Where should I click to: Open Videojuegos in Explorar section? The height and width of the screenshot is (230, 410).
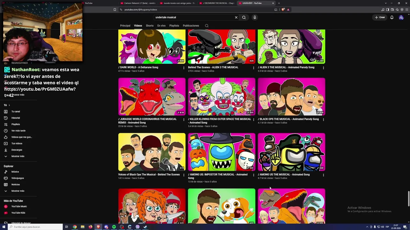click(18, 178)
